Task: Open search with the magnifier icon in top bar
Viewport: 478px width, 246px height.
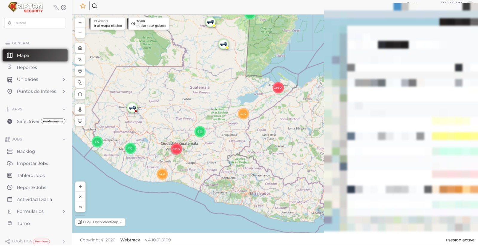Action: [94, 6]
